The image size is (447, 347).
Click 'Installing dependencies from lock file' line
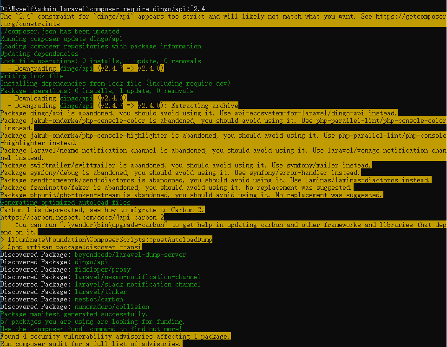(x=115, y=83)
